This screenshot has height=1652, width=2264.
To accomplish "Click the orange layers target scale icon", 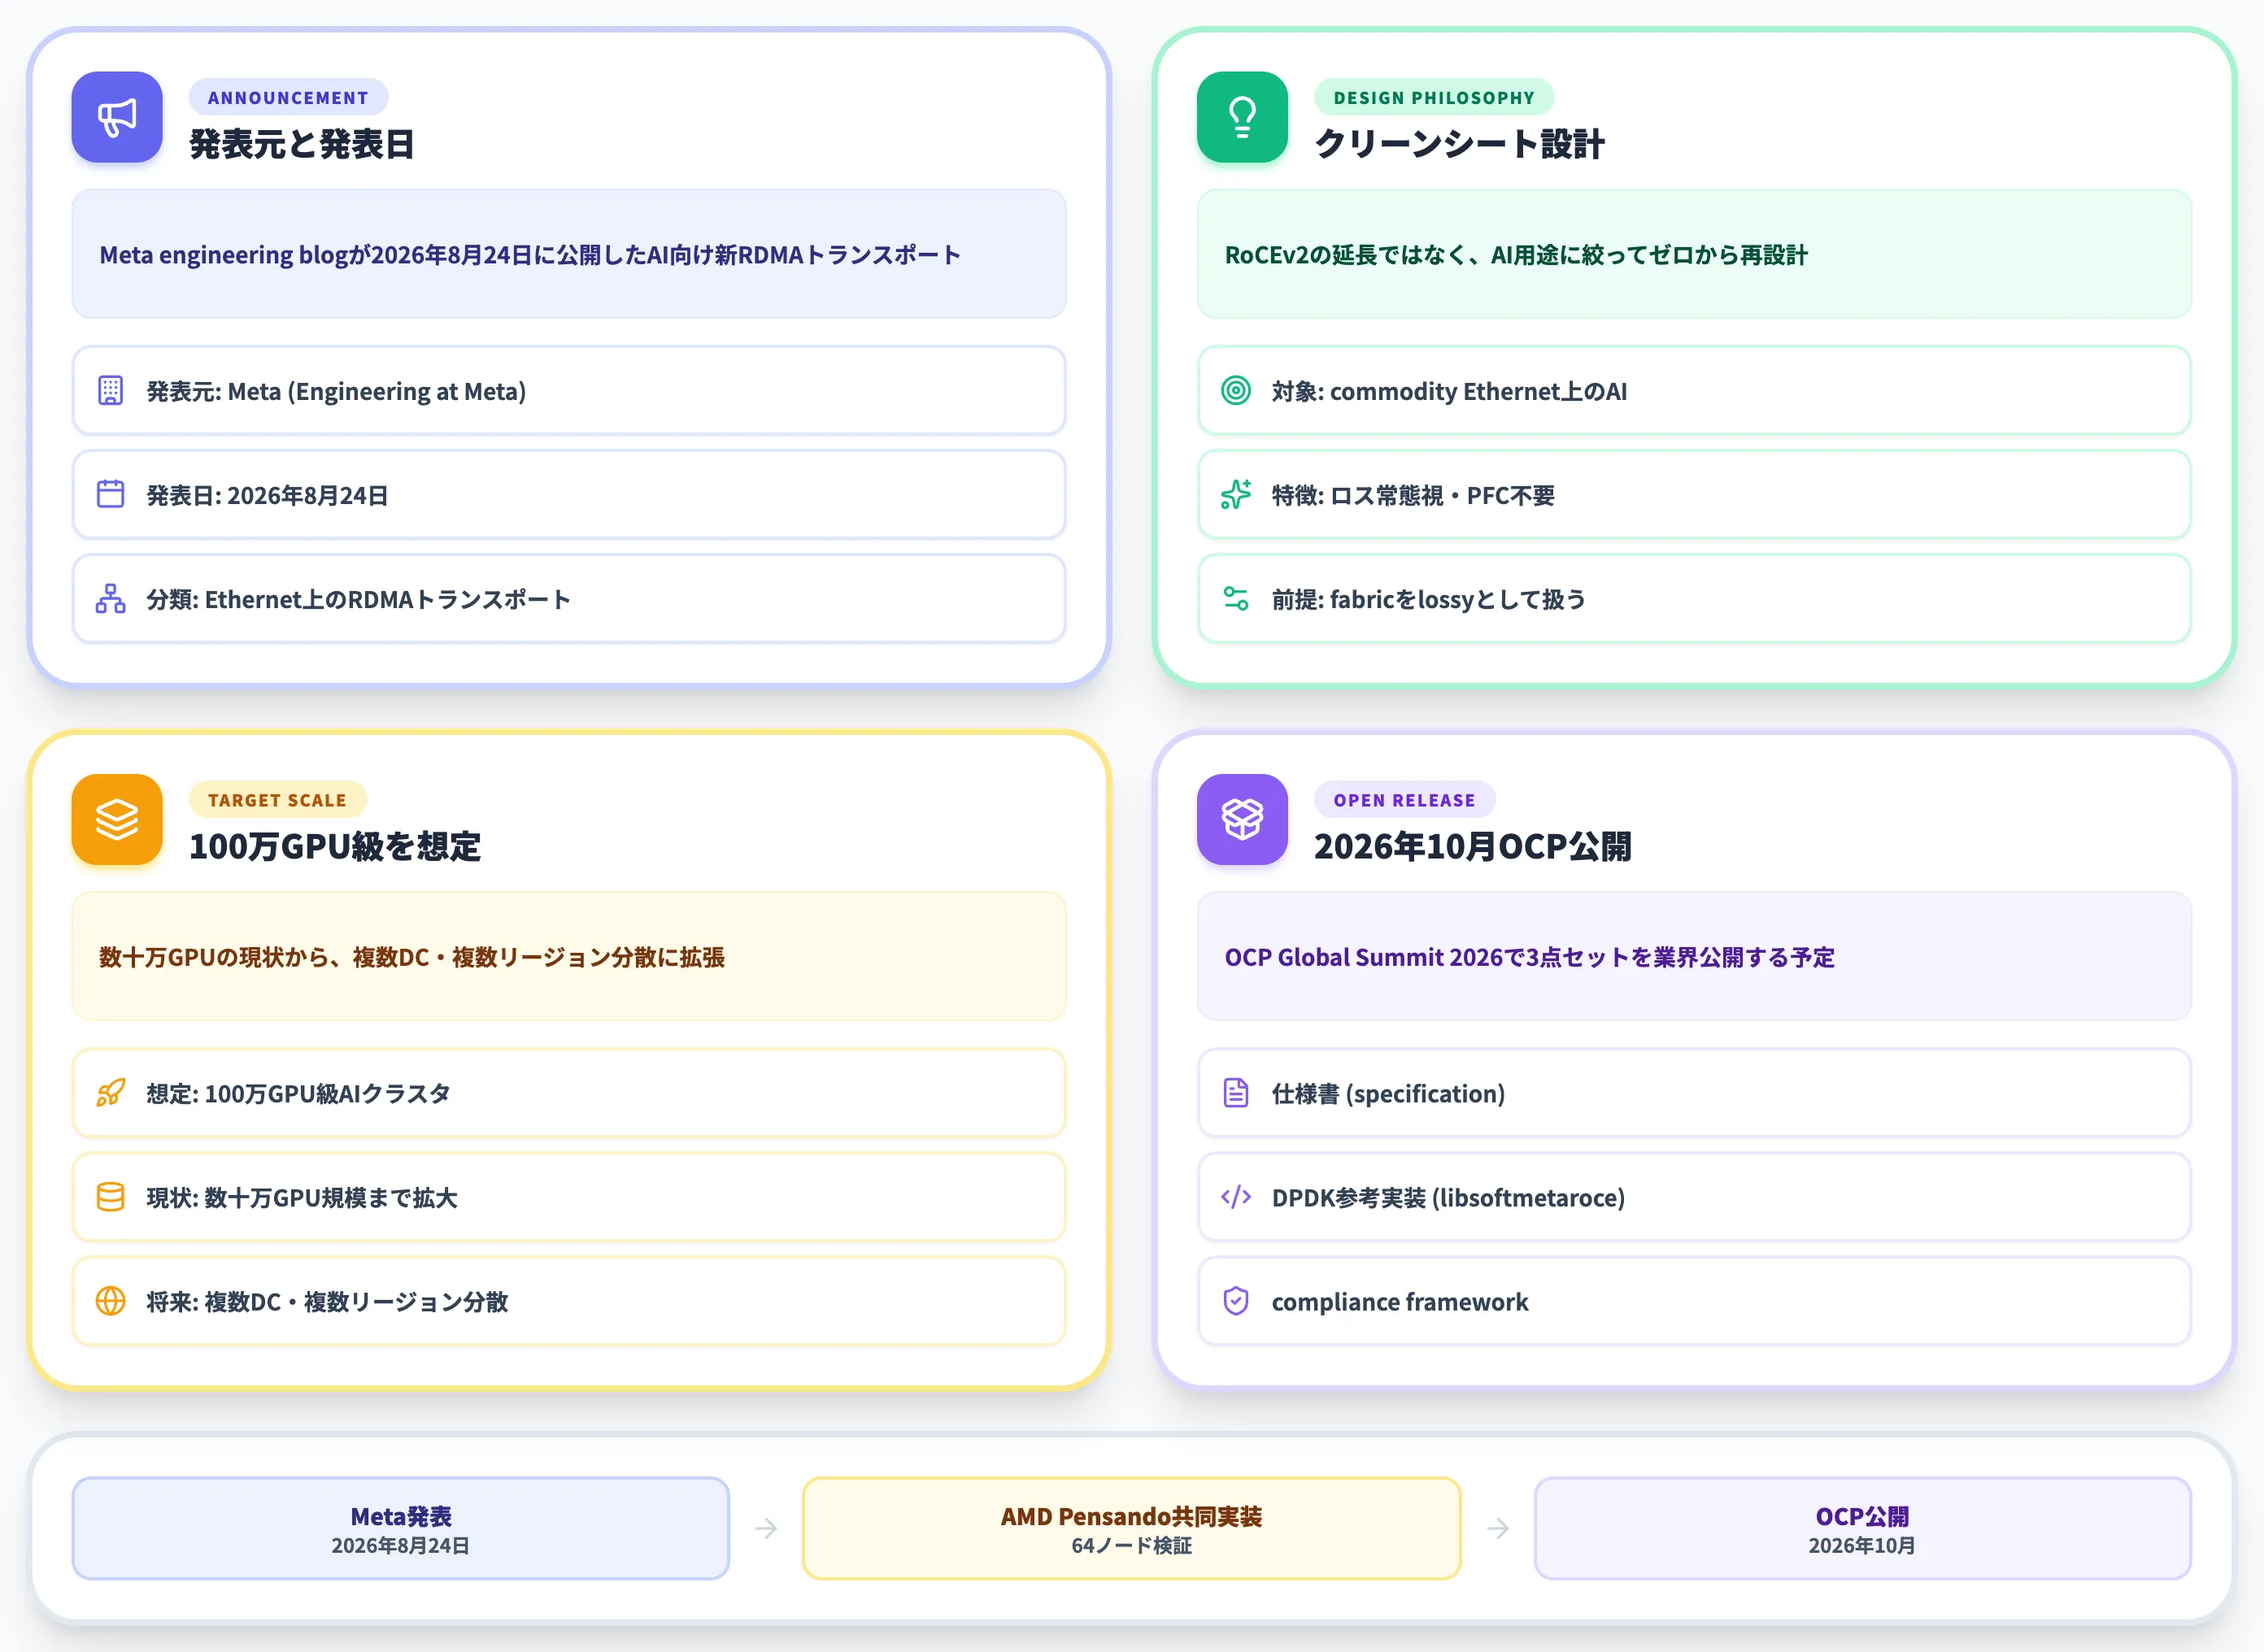I will pos(117,819).
